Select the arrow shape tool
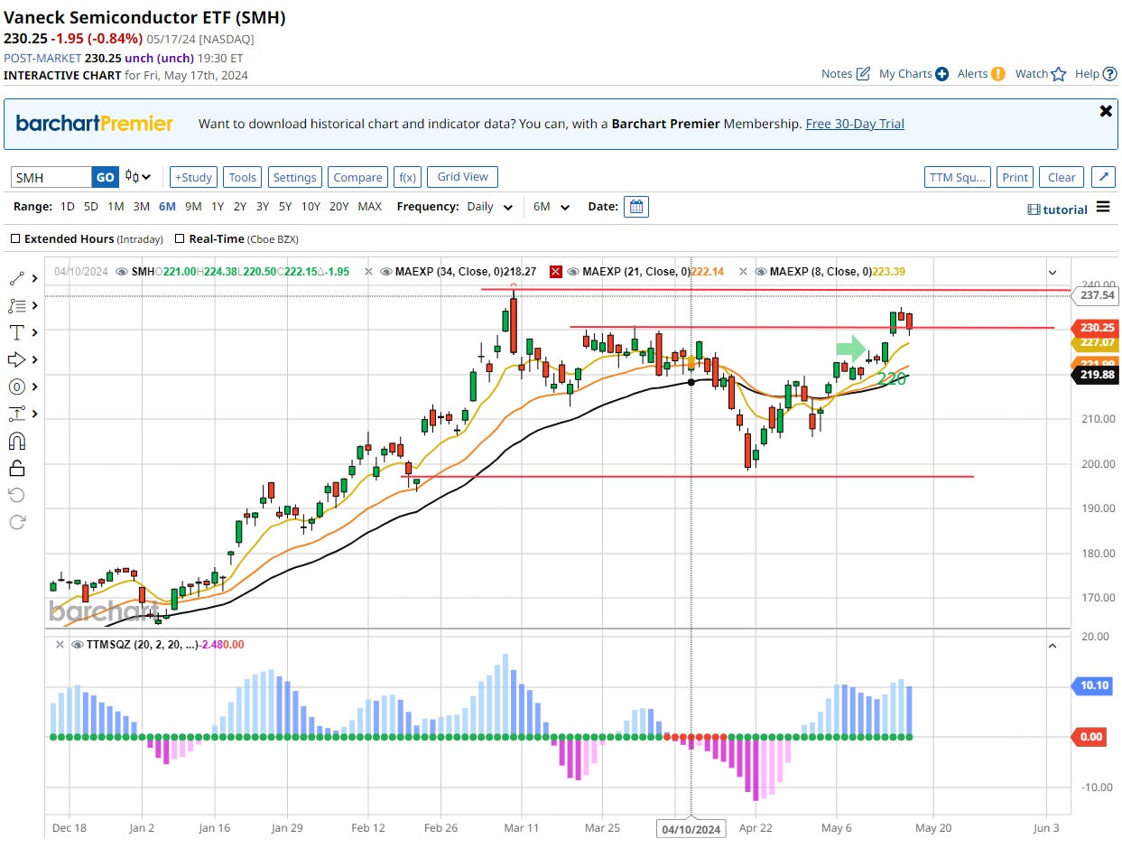 17,360
